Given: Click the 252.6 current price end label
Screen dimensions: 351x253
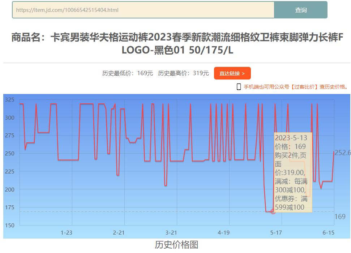Looking at the screenshot, I should click(342, 153).
